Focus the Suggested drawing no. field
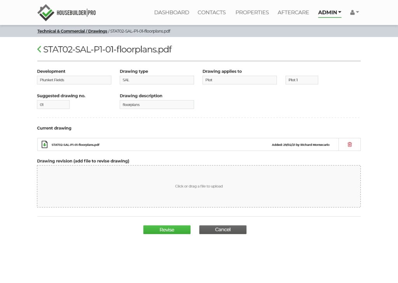 (x=53, y=104)
